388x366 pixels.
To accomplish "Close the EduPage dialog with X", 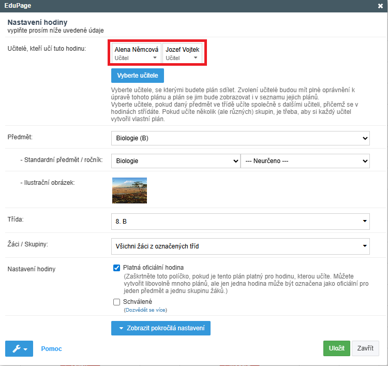I will click(x=380, y=6).
